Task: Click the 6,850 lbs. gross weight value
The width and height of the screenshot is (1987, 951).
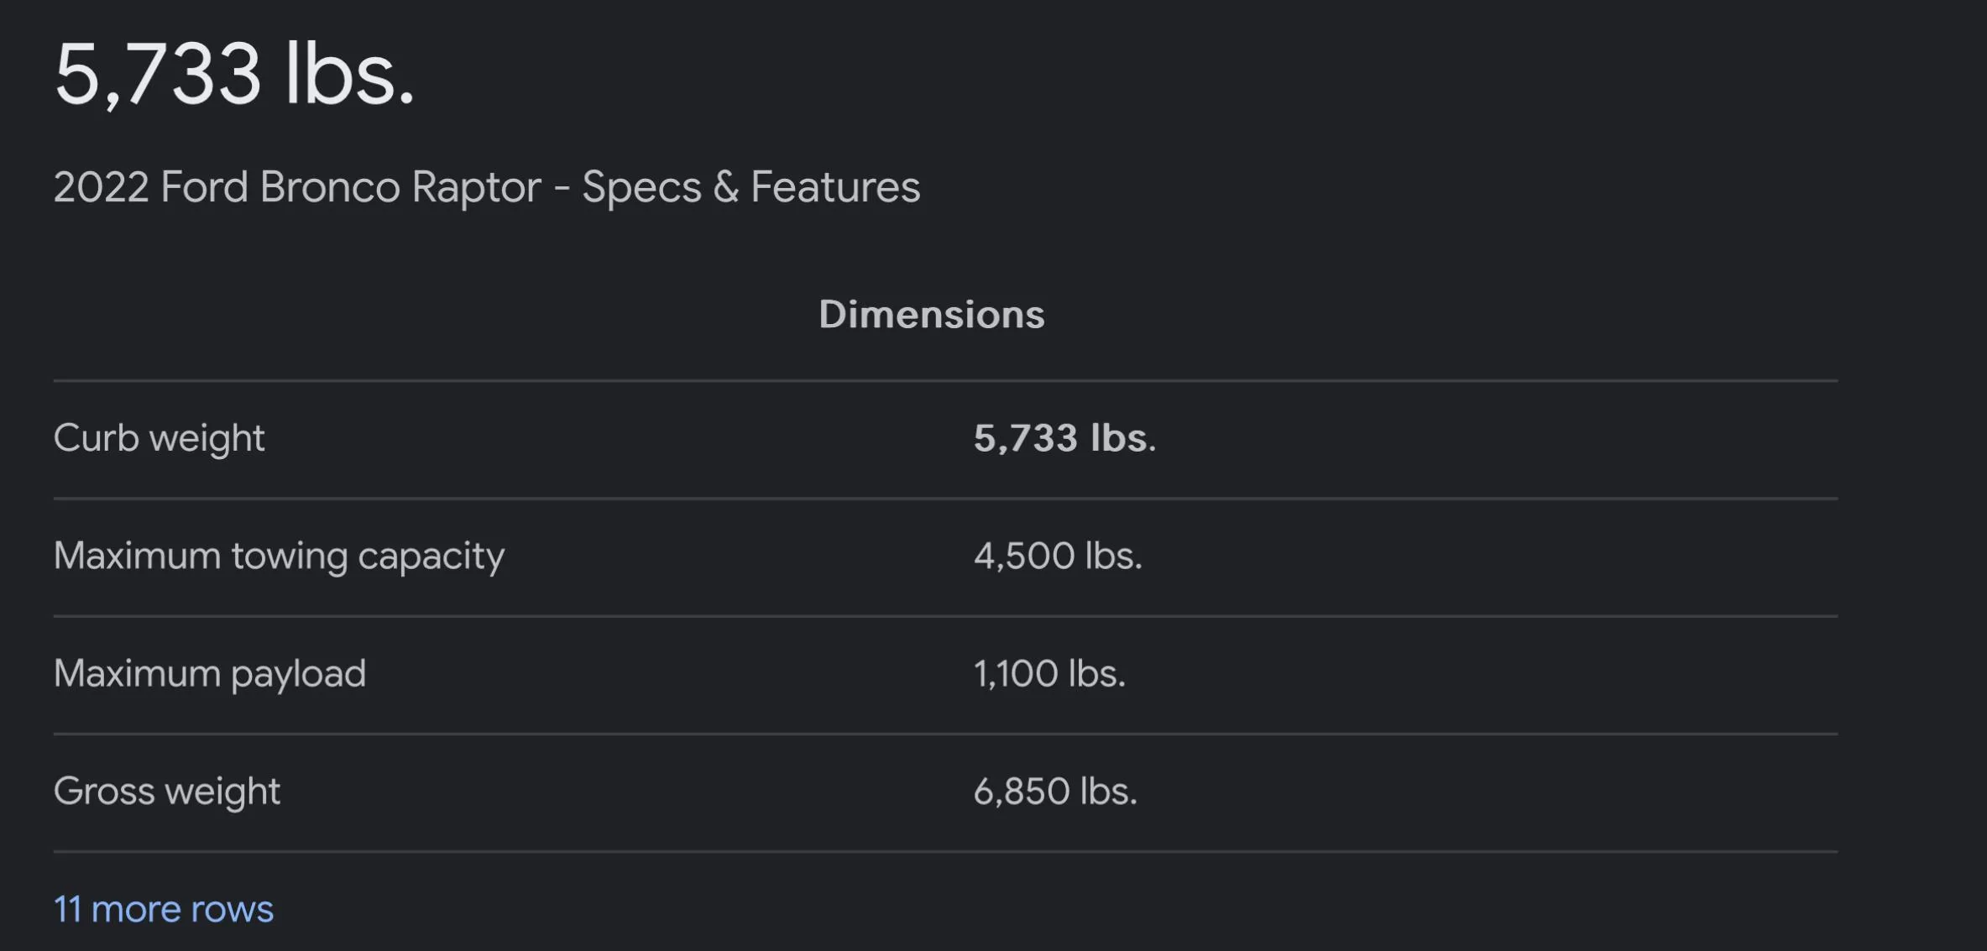Action: pos(1055,792)
